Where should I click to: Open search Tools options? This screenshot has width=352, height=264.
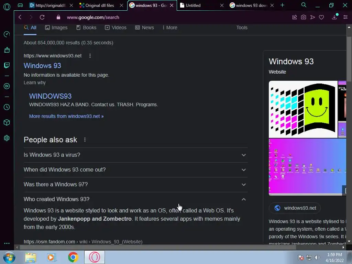pos(242,27)
